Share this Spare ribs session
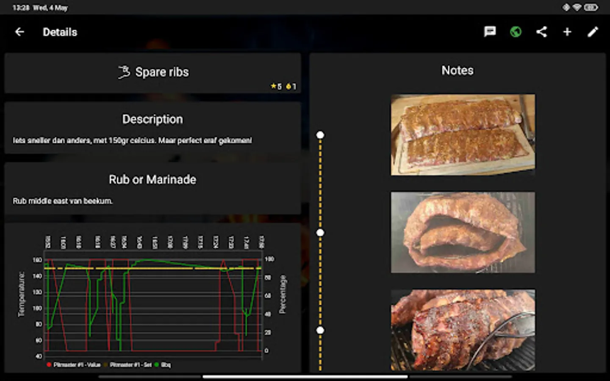The image size is (610, 381). (541, 32)
